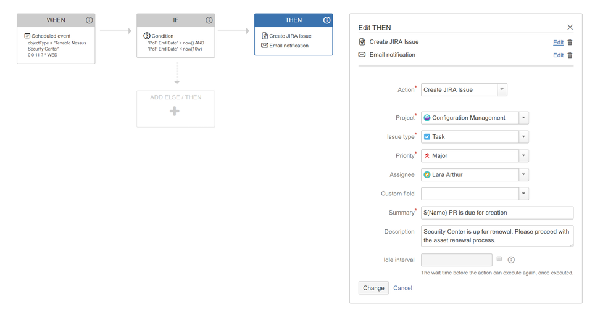Click the cron expression '0 0 11 ? * WED'

[43, 55]
